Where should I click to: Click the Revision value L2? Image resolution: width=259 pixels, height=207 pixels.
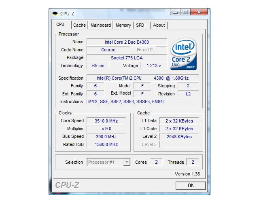point(188,94)
